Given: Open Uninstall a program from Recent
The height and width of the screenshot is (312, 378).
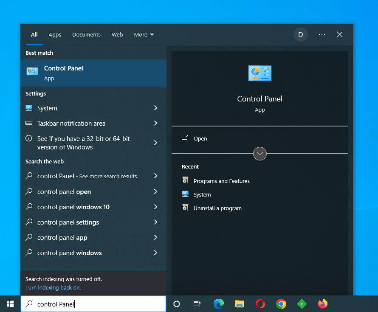Looking at the screenshot, I should coord(217,208).
